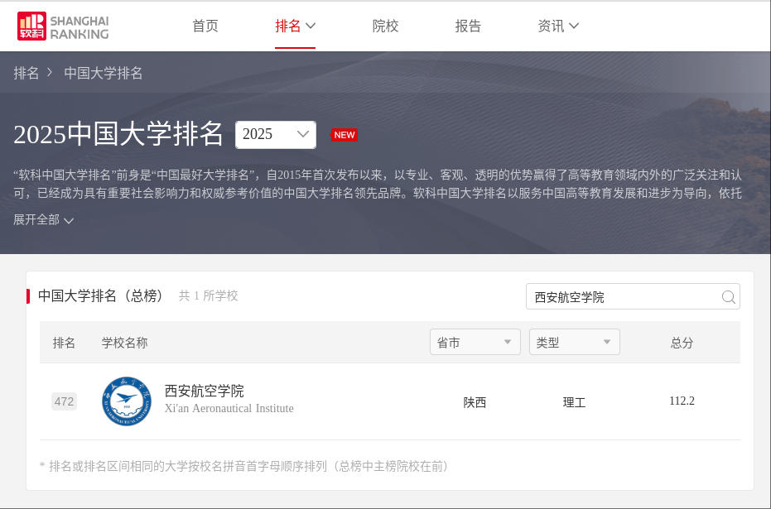Go to the 院校 institutions page
The width and height of the screenshot is (771, 509).
[385, 26]
